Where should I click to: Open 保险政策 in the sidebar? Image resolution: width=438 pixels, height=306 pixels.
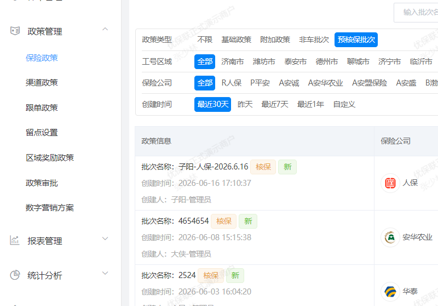pos(42,58)
